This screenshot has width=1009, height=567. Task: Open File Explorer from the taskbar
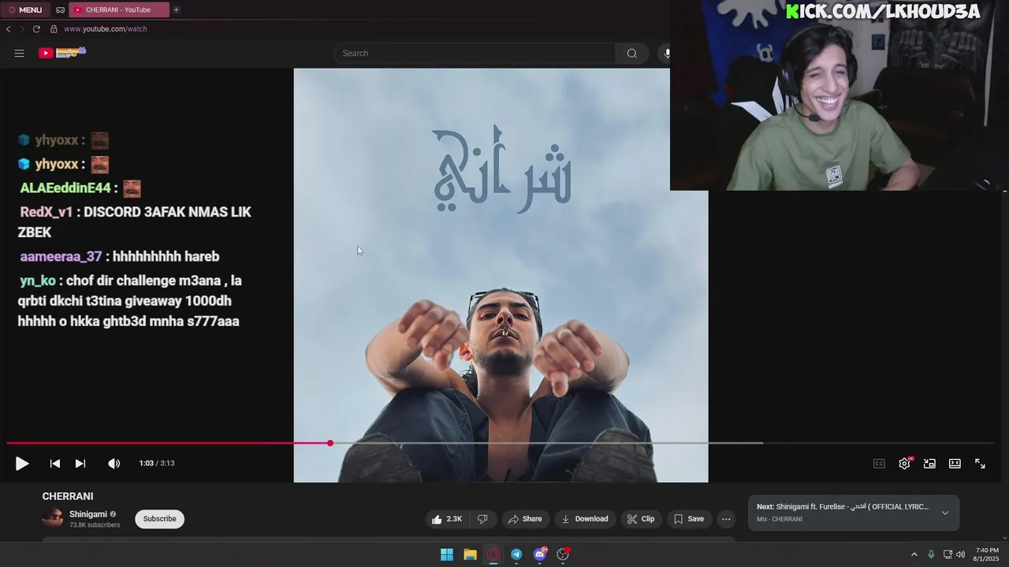470,554
